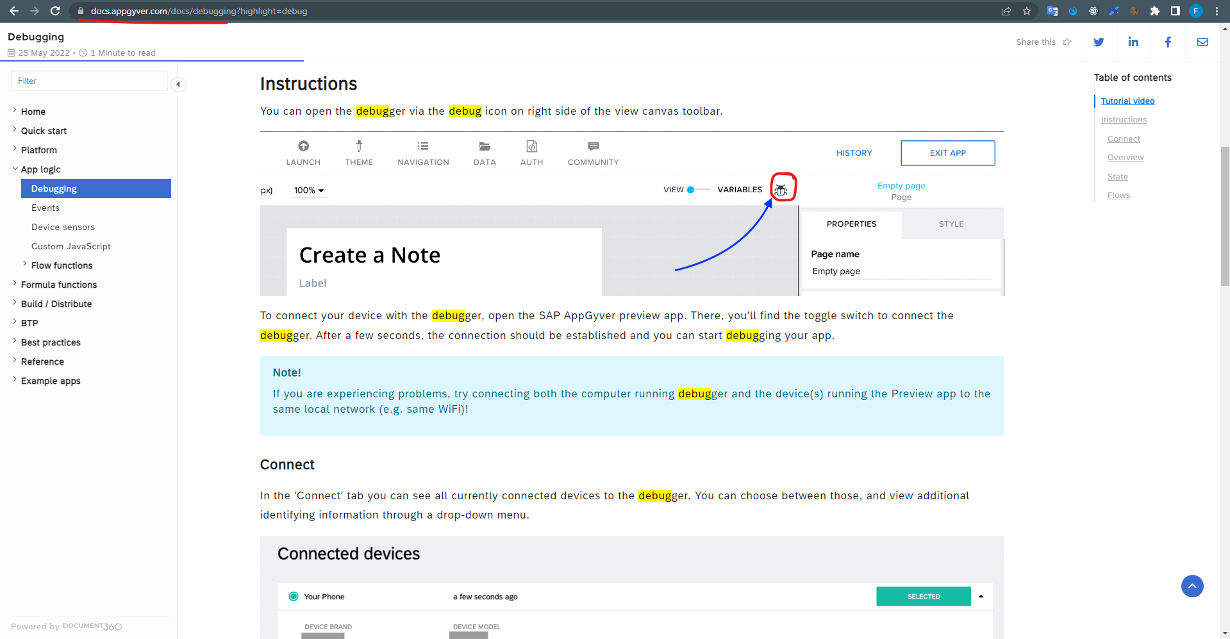The height and width of the screenshot is (639, 1230).
Task: Click the SELECTED button
Action: tap(923, 596)
